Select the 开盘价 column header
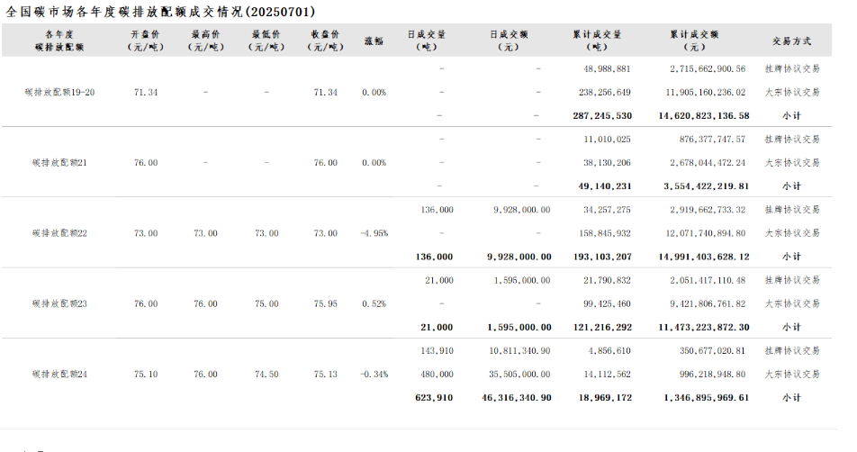The height and width of the screenshot is (452, 857). click(x=145, y=41)
